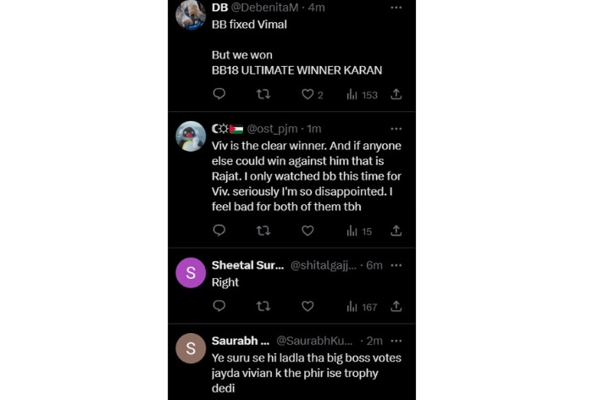View analytics showing 15 views
This screenshot has width=593, height=400.
(x=359, y=231)
